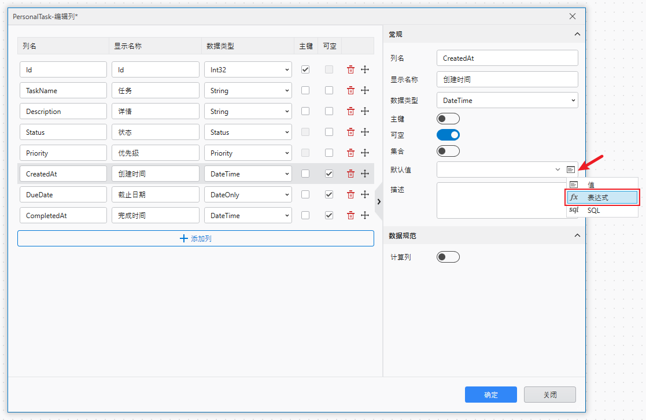Viewport: 646px width, 420px height.
Task: Click the move handle icon on the Id row
Action: [365, 69]
